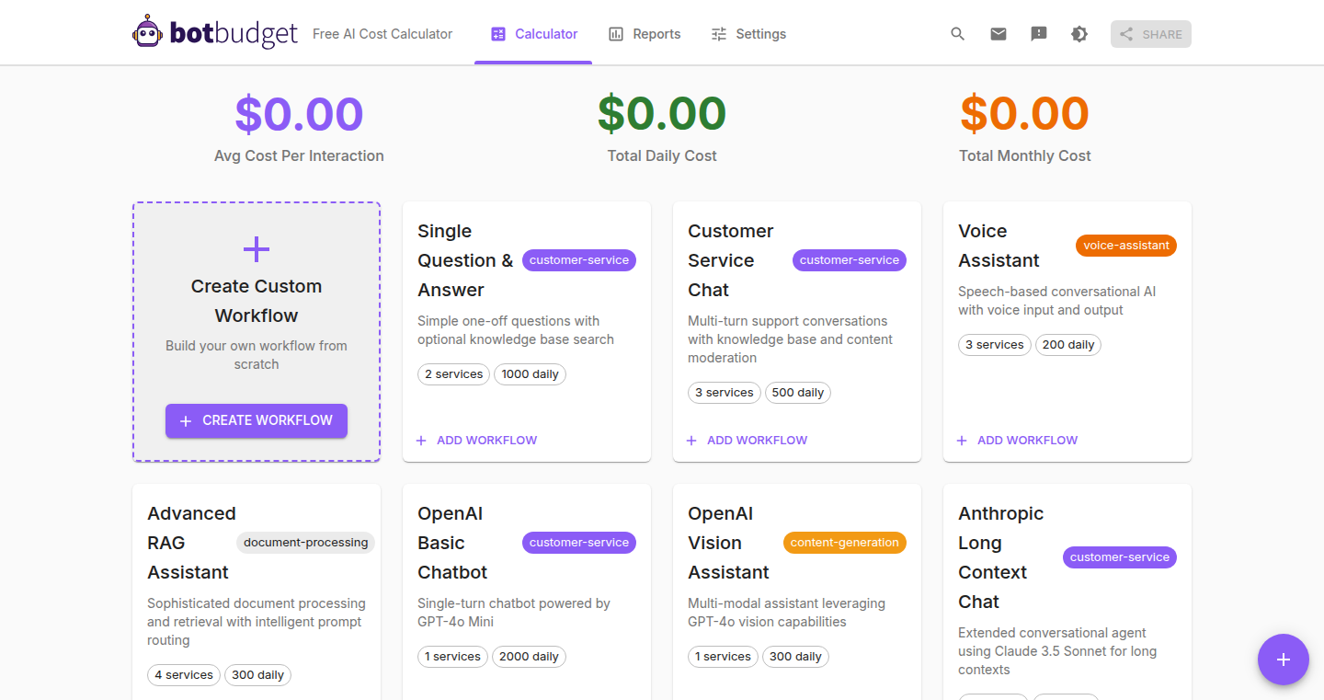Click customer-service tag on OpenAI Basic Chatbot

pyautogui.click(x=579, y=543)
